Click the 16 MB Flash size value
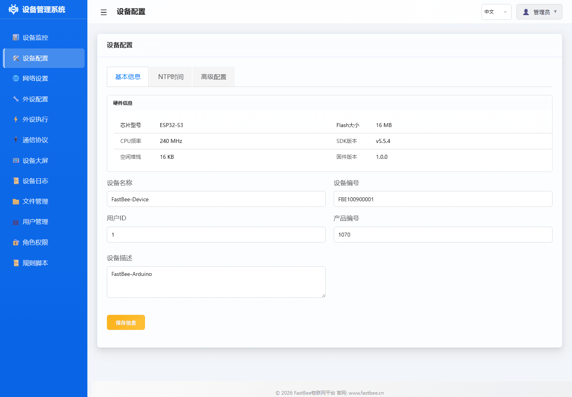Viewport: 572px width, 397px height. point(384,125)
